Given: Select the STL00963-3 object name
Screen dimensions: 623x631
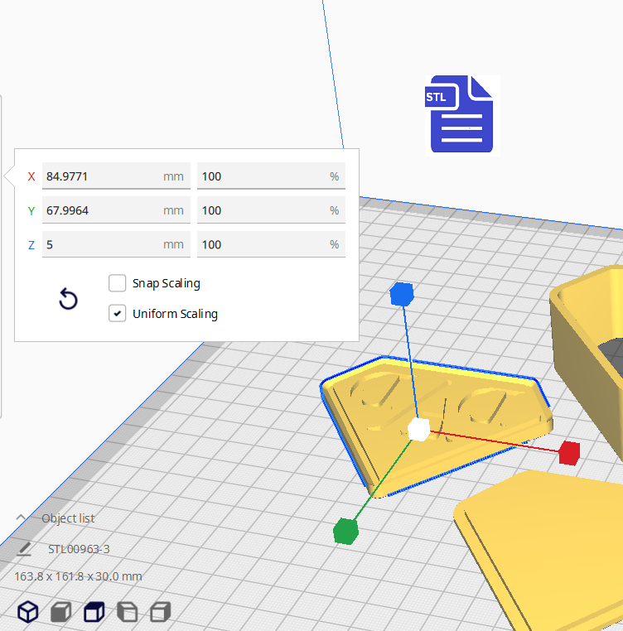Looking at the screenshot, I should coord(79,548).
